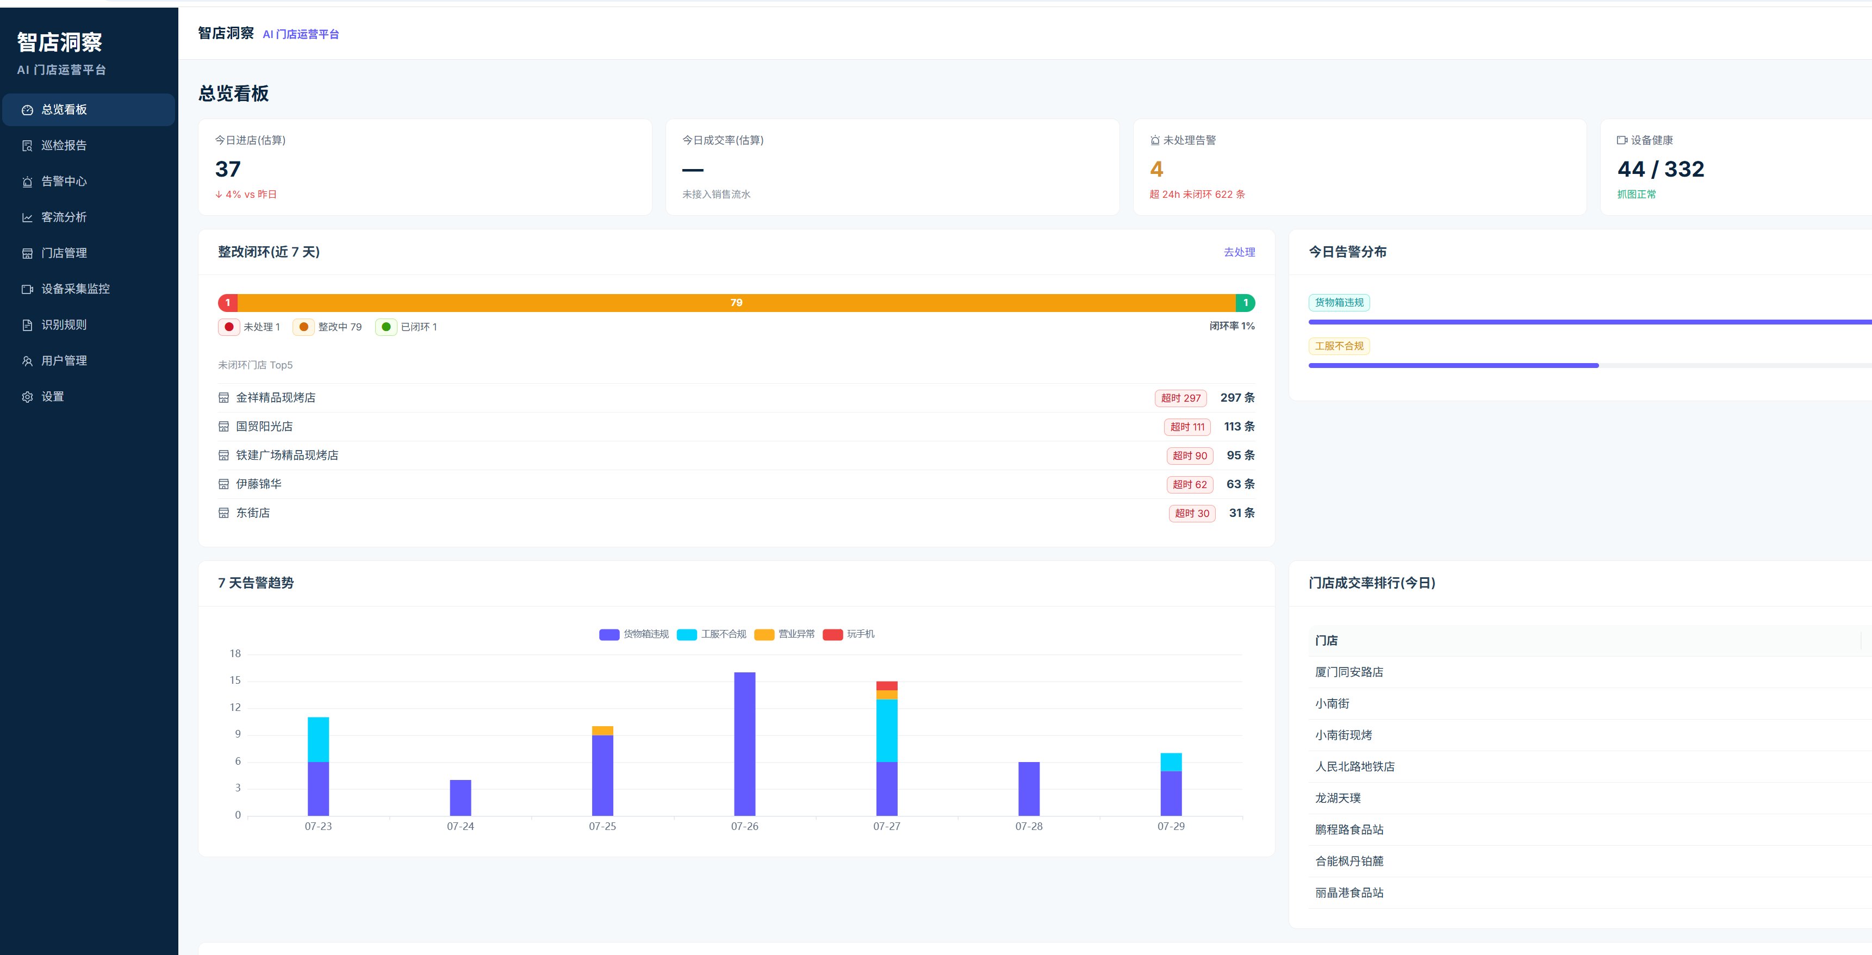The width and height of the screenshot is (1872, 955).
Task: Toggle 玩手机 series in chart legend
Action: click(x=849, y=635)
